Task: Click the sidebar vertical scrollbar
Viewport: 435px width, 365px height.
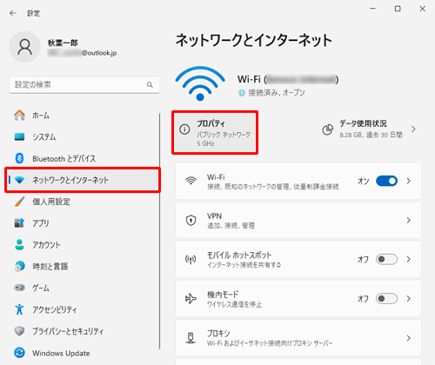Action: click(x=159, y=231)
